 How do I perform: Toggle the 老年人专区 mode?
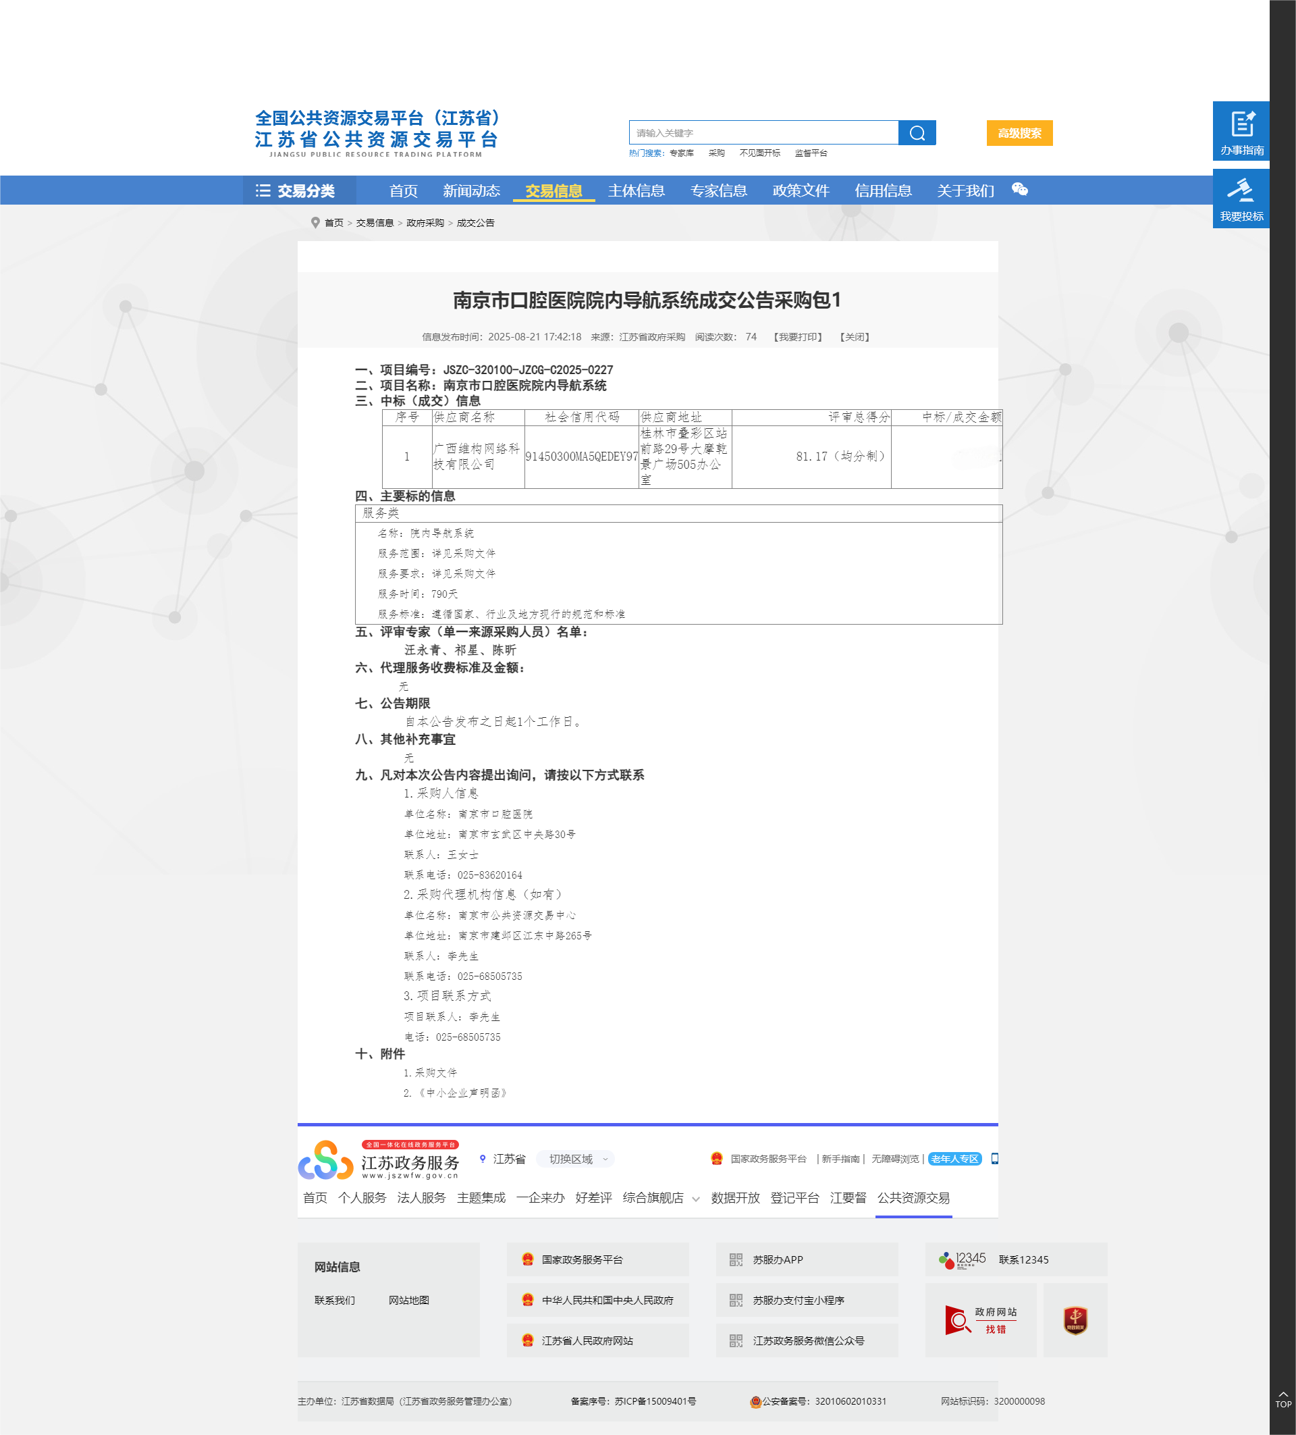pyautogui.click(x=954, y=1159)
